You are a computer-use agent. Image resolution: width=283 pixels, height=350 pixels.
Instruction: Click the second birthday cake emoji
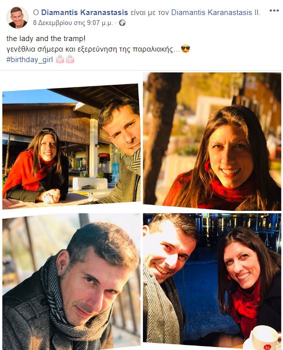[69, 59]
